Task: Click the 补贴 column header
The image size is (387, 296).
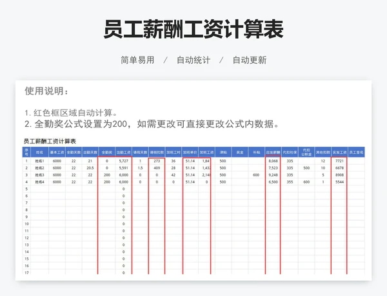Action: pos(257,153)
